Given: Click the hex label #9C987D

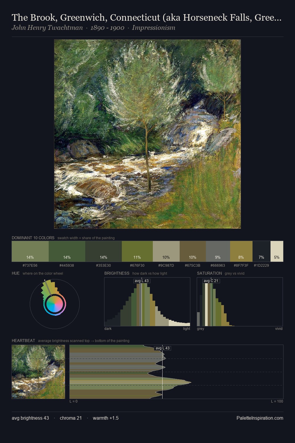Looking at the screenshot, I should [x=166, y=266].
